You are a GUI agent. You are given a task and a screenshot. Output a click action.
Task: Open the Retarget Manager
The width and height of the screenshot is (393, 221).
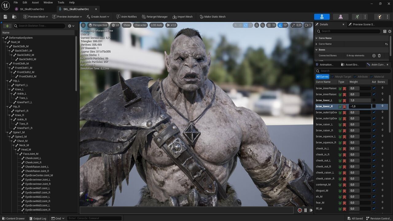click(x=154, y=17)
